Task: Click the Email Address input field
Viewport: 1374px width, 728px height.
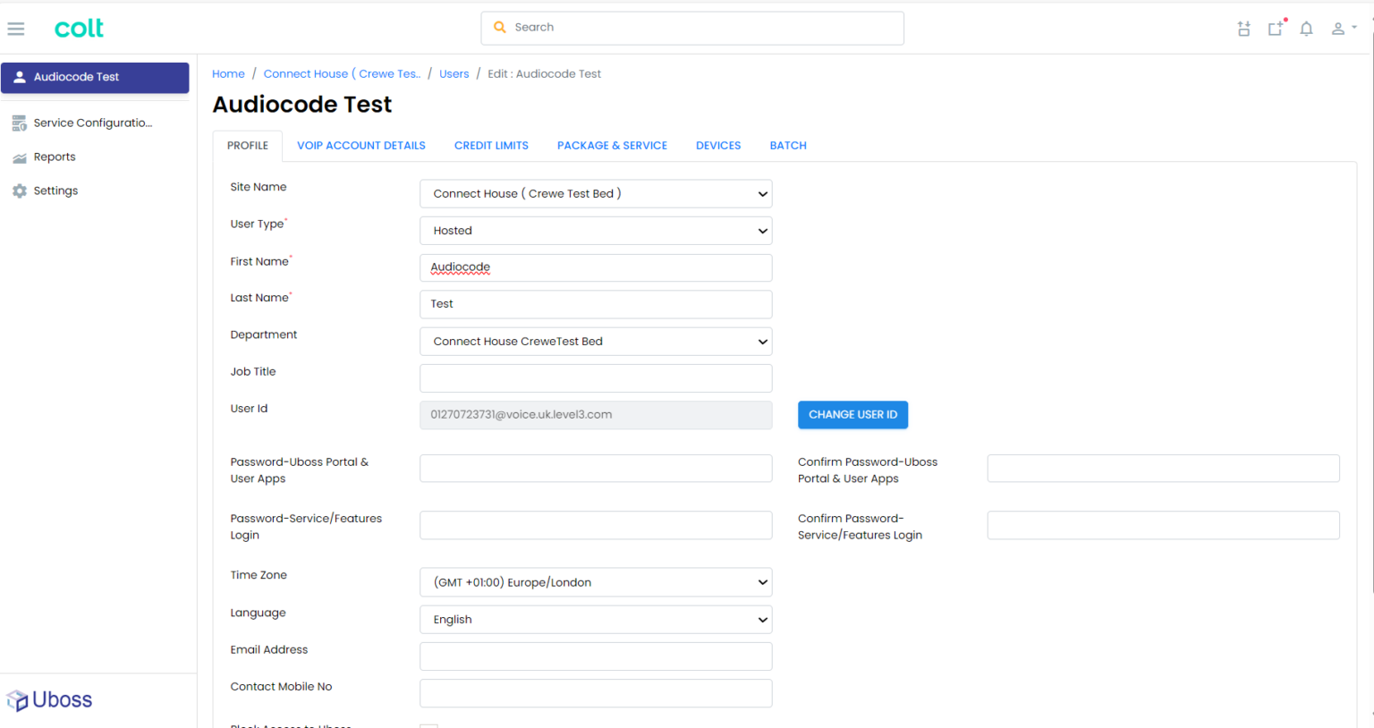Action: pyautogui.click(x=596, y=656)
